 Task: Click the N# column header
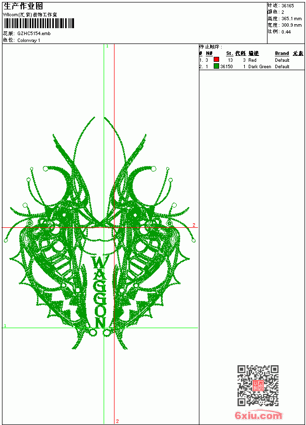[209, 53]
